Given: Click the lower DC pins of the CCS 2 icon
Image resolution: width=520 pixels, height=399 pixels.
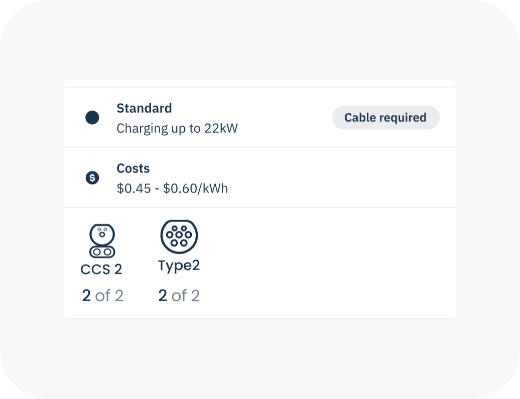Looking at the screenshot, I should point(102,252).
